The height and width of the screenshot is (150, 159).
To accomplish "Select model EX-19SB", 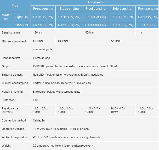I will [147, 25].
